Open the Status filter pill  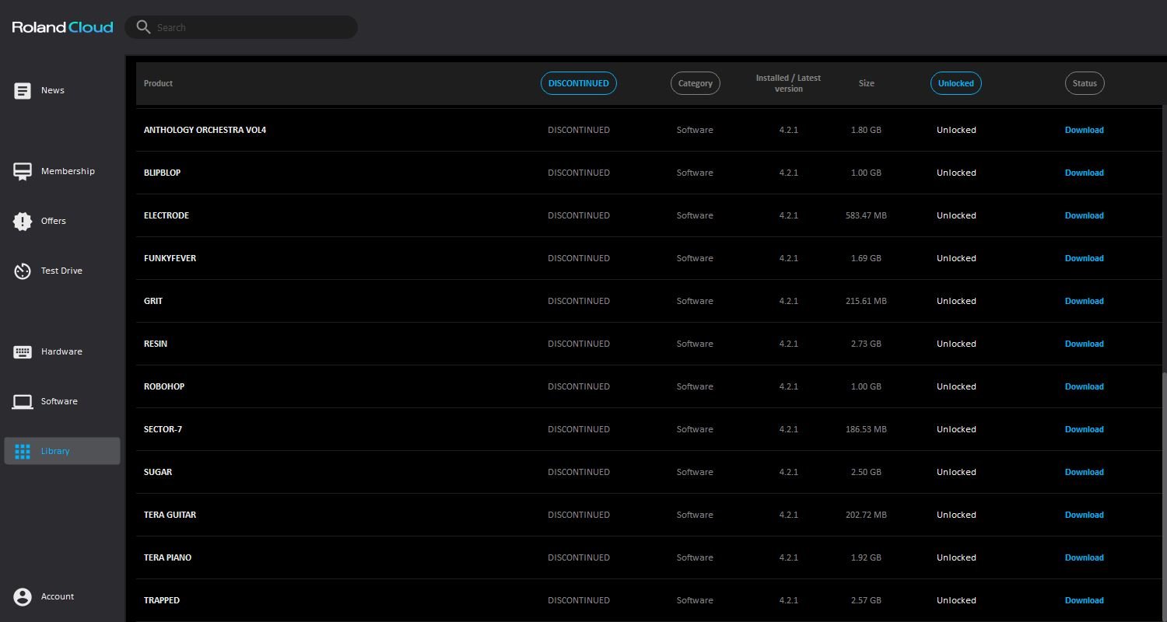point(1084,83)
